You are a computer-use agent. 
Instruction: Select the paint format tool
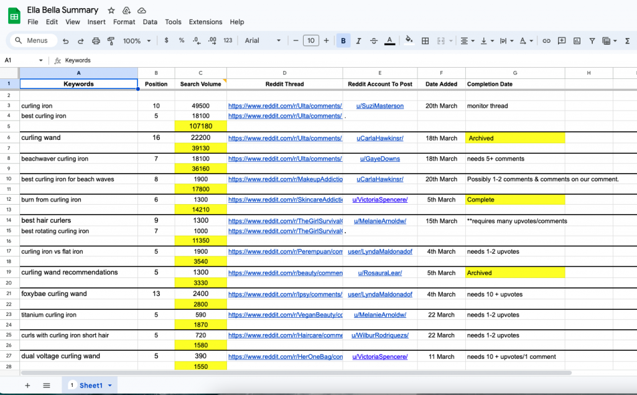pos(111,41)
